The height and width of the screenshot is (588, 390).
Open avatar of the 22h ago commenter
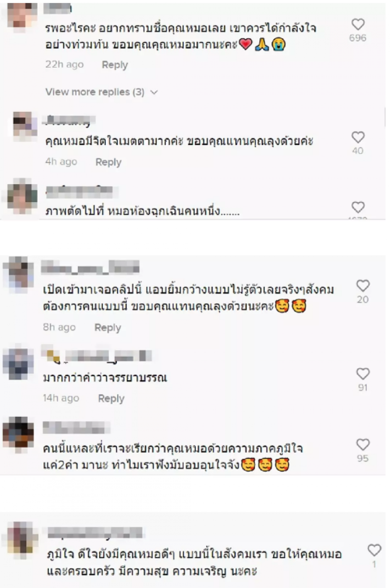click(x=21, y=17)
